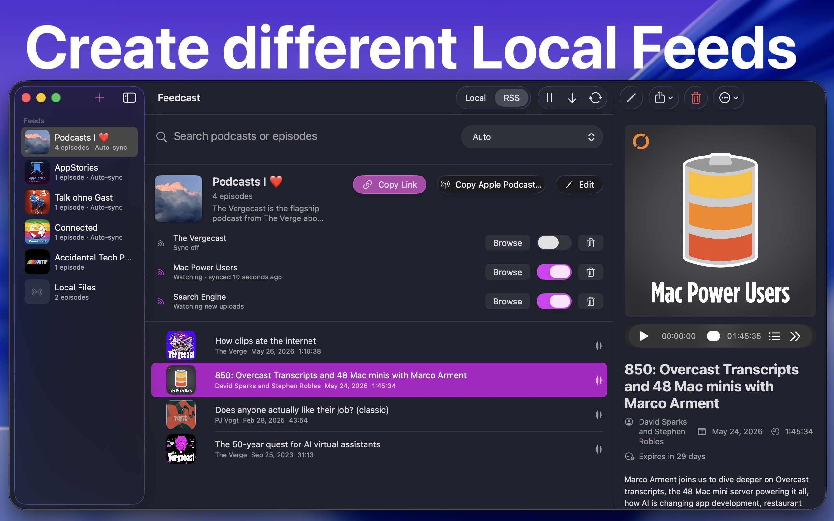Screen dimensions: 834x521
Task: Click Copy Apple Podcast button
Action: [491, 185]
